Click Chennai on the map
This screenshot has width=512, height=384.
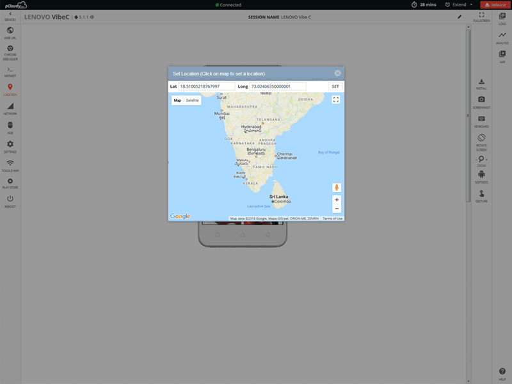[285, 154]
